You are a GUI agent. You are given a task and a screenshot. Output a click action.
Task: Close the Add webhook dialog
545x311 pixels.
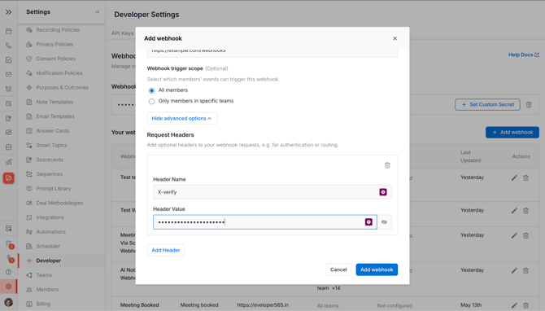(395, 38)
